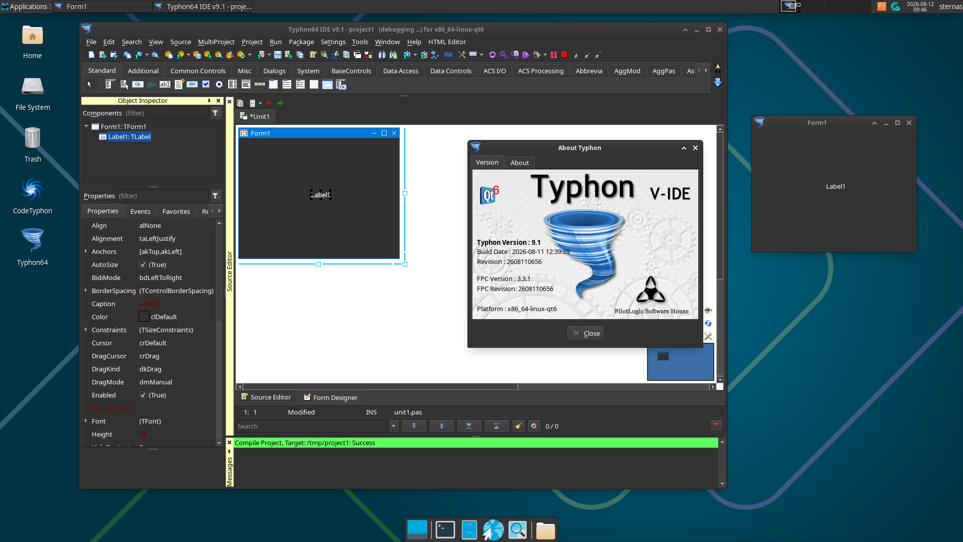Click the search options gear icon

point(534,426)
